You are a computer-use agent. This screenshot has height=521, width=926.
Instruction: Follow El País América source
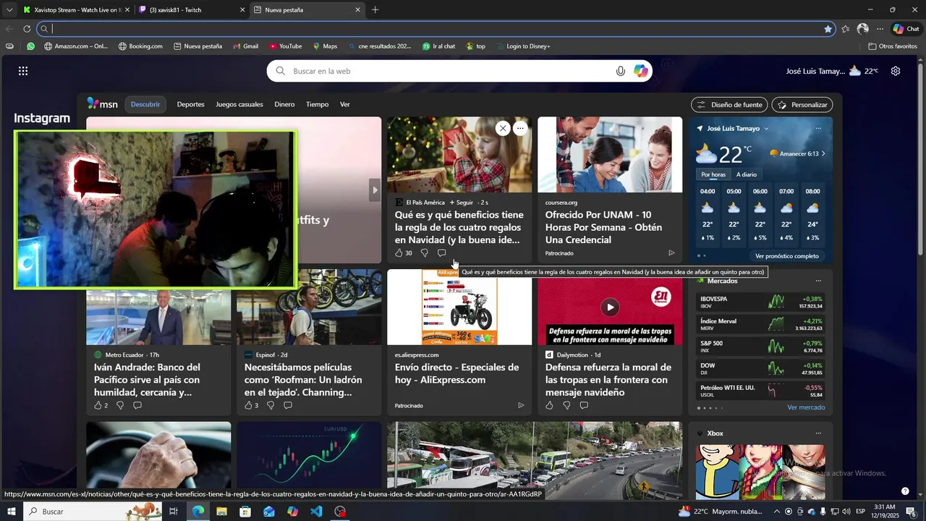tap(461, 203)
